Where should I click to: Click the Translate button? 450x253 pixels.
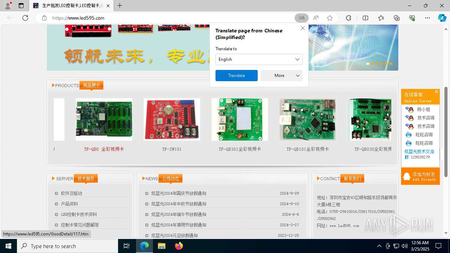coord(236,76)
